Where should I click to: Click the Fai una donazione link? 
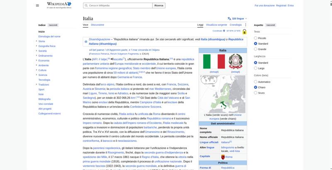pos(264,5)
